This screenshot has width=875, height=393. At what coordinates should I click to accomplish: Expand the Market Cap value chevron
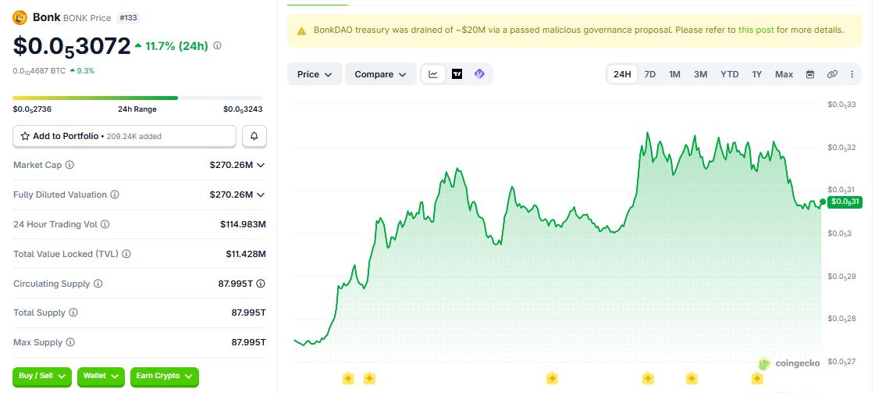pos(261,165)
